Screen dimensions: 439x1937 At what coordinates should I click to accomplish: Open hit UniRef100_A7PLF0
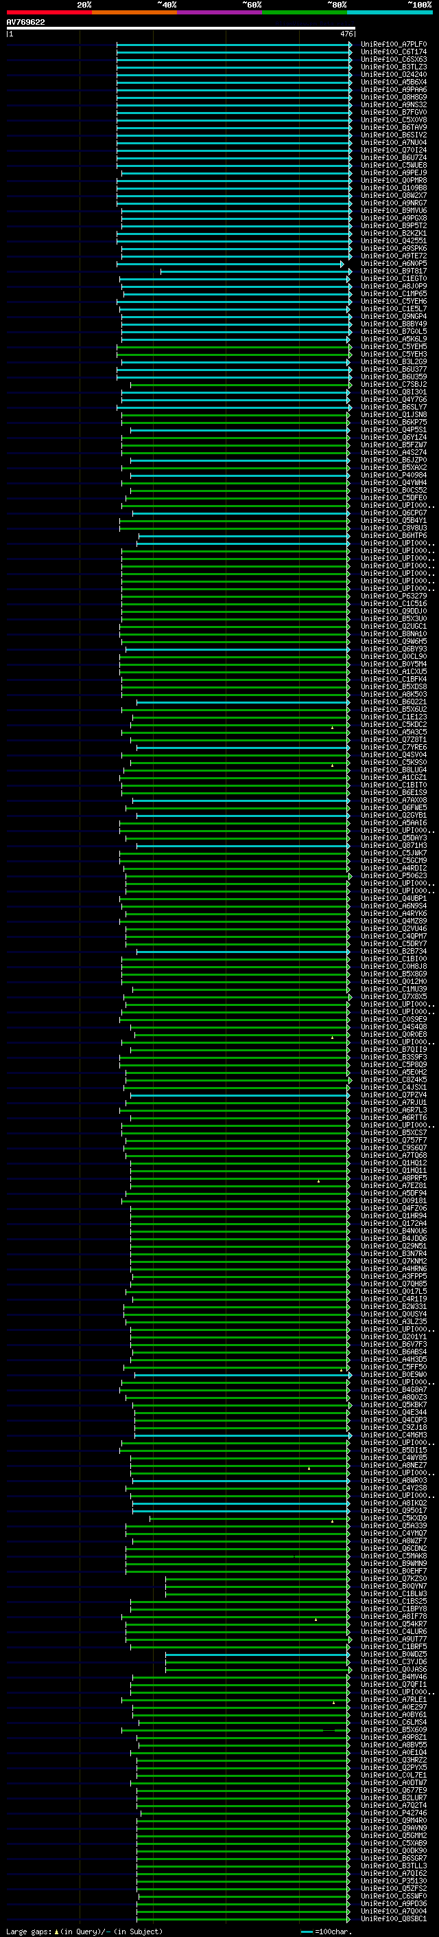[x=393, y=45]
